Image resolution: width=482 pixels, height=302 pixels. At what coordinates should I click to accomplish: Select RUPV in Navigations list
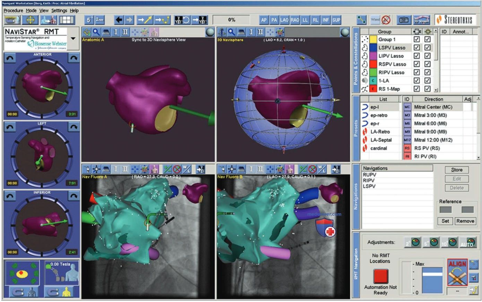coord(369,175)
